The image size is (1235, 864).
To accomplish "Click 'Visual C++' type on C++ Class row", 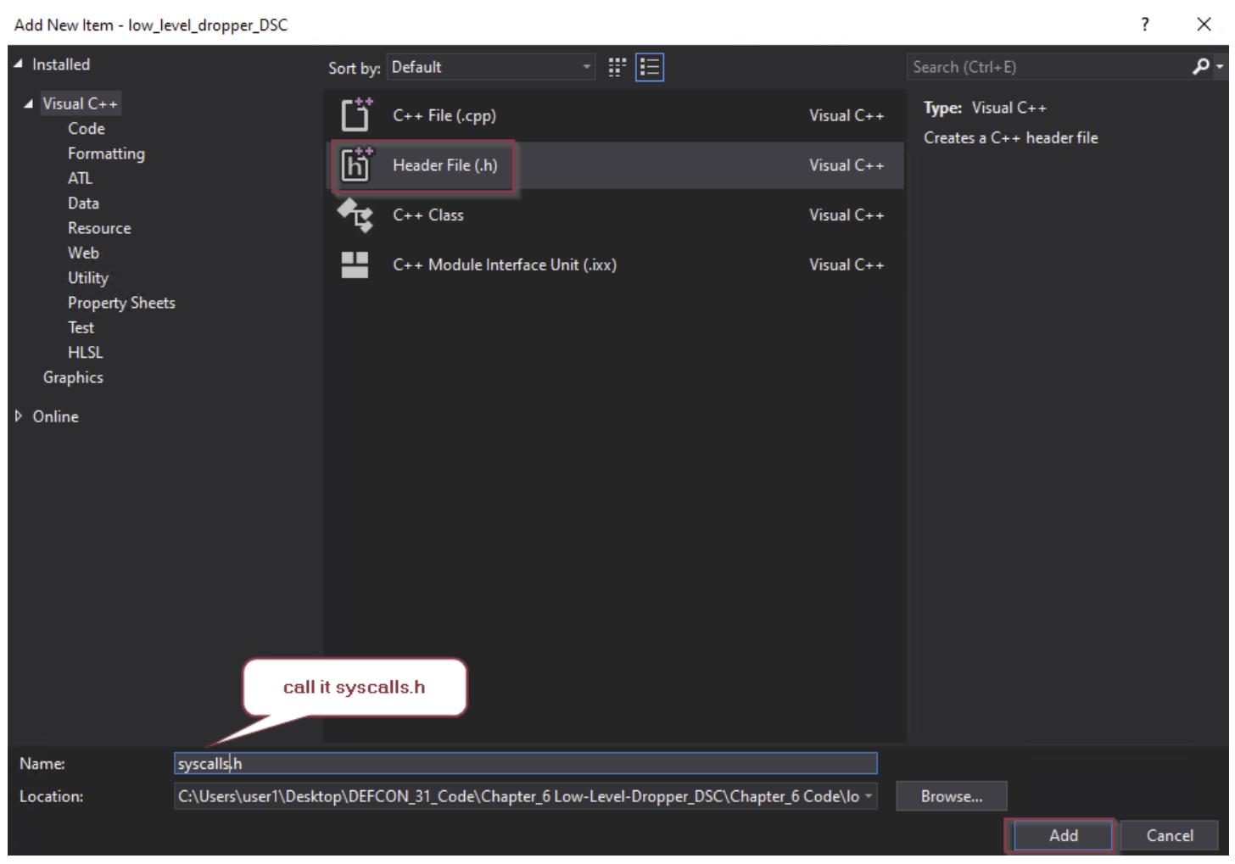I will (x=847, y=215).
